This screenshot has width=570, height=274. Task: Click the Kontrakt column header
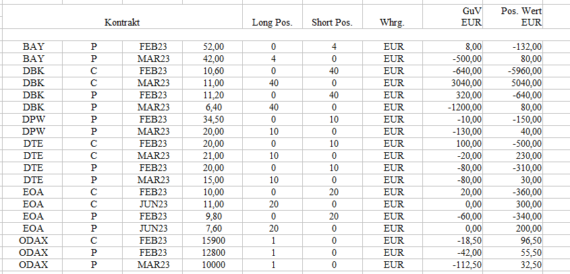coord(122,23)
